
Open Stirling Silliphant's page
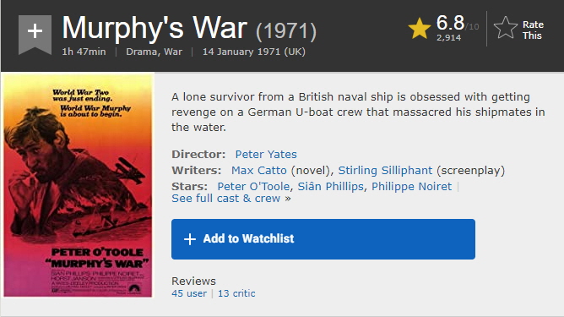click(x=385, y=171)
